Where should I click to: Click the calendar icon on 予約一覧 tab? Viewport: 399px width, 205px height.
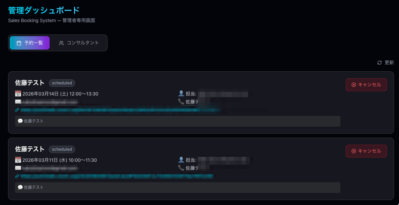click(x=19, y=43)
